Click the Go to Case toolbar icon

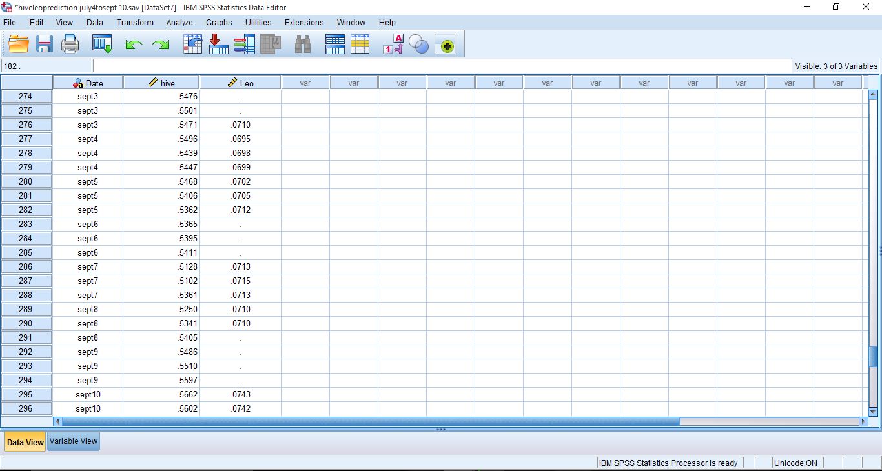[193, 44]
